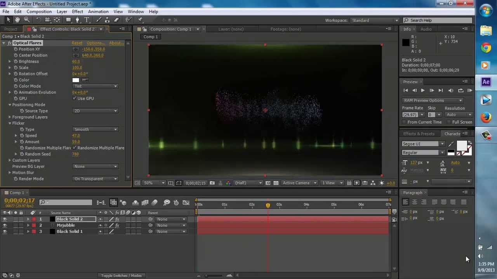Jump to first frame in Preview panel
The height and width of the screenshot is (279, 497).
tap(405, 90)
